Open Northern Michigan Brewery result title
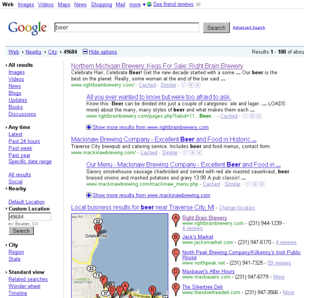The image size is (311, 298). point(157,66)
